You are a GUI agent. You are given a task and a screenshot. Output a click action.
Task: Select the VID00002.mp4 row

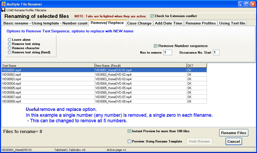tap(104, 75)
